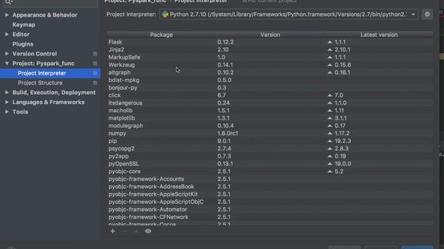Click upgrade arrow in the numpy row
The width and height of the screenshot is (444, 249).
pos(330,133)
